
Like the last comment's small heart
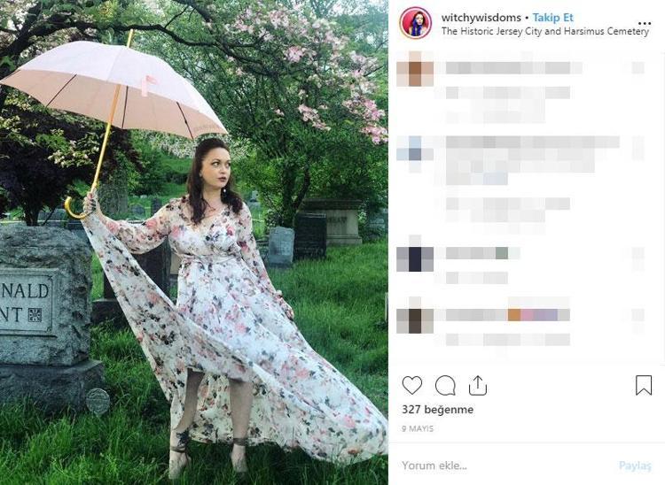(638, 315)
